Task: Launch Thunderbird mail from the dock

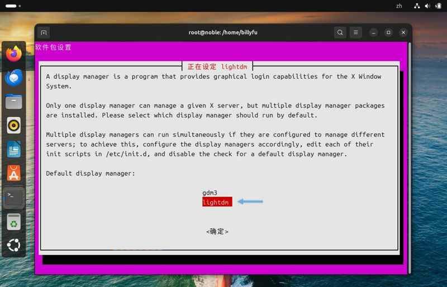Action: [x=14, y=78]
